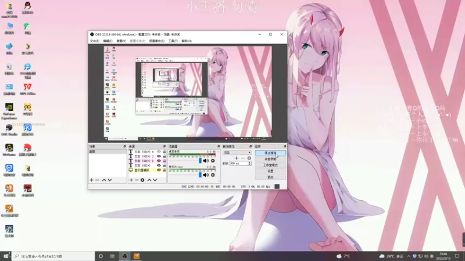
Task: Open the OBS Studio desktop shortcut
Action: pyautogui.click(x=9, y=129)
